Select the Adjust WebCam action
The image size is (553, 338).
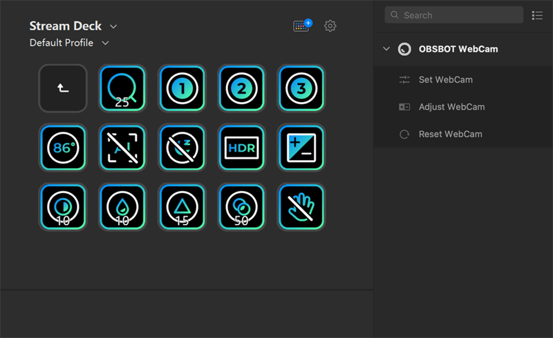pyautogui.click(x=451, y=107)
